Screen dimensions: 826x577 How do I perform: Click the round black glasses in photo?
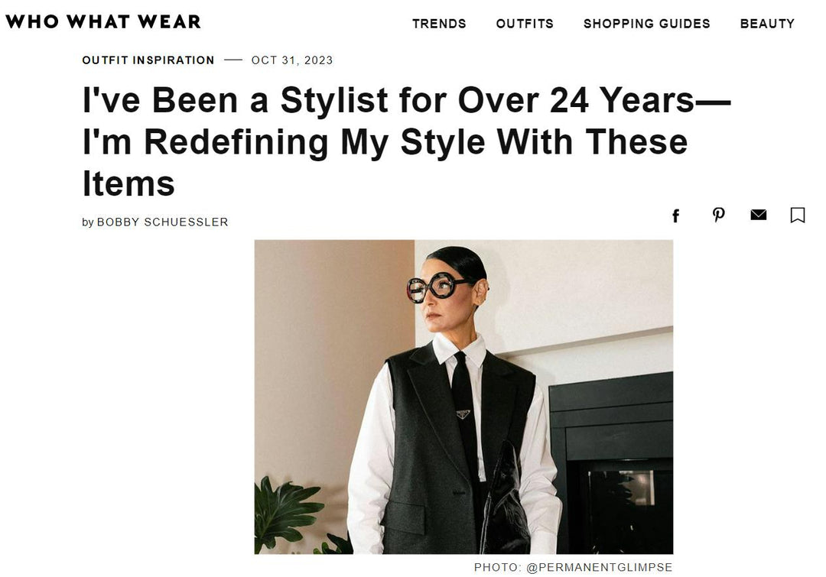coord(436,287)
